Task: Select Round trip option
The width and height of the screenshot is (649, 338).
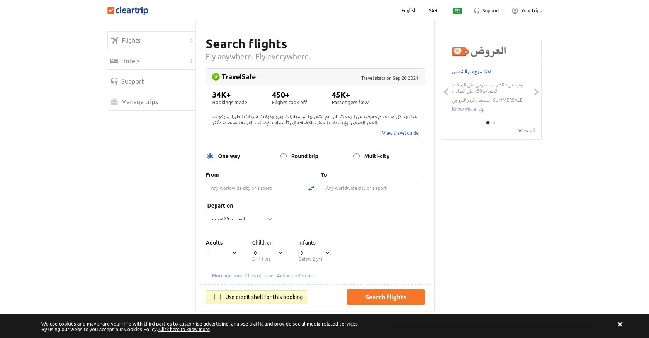Action: pos(284,156)
